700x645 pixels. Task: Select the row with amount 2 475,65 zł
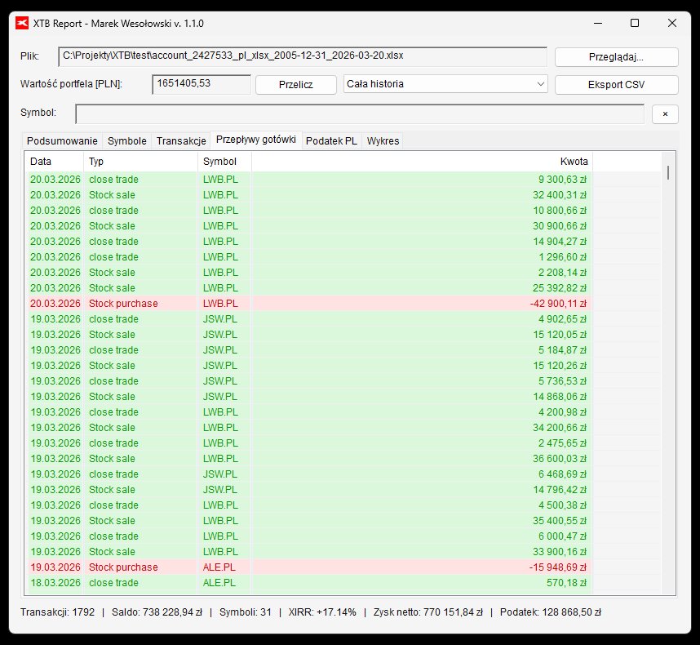point(308,443)
